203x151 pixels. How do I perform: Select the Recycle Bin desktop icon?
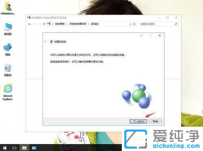(x=8, y=70)
